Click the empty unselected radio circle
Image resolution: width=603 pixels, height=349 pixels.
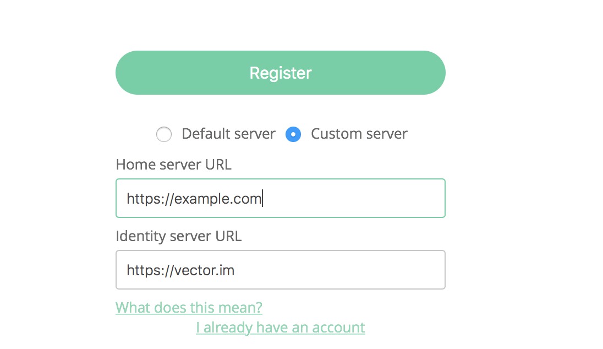pyautogui.click(x=164, y=134)
